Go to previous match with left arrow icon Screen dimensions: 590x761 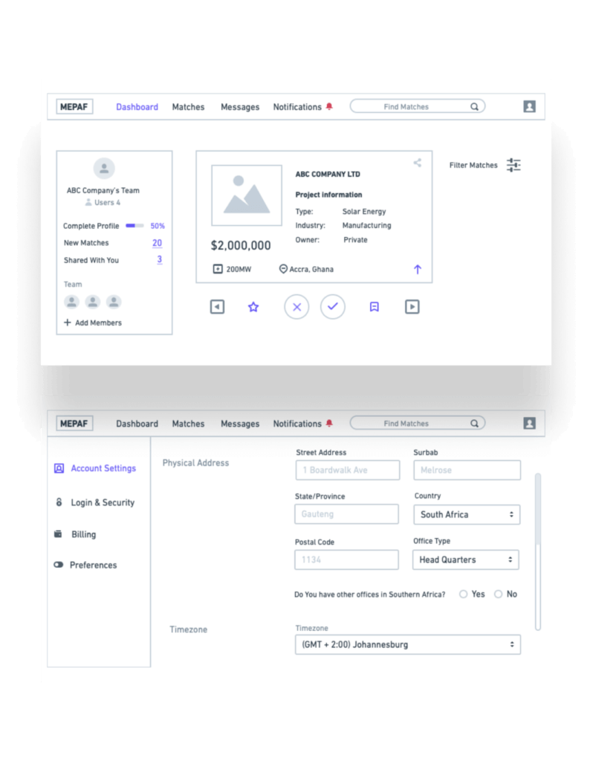217,306
